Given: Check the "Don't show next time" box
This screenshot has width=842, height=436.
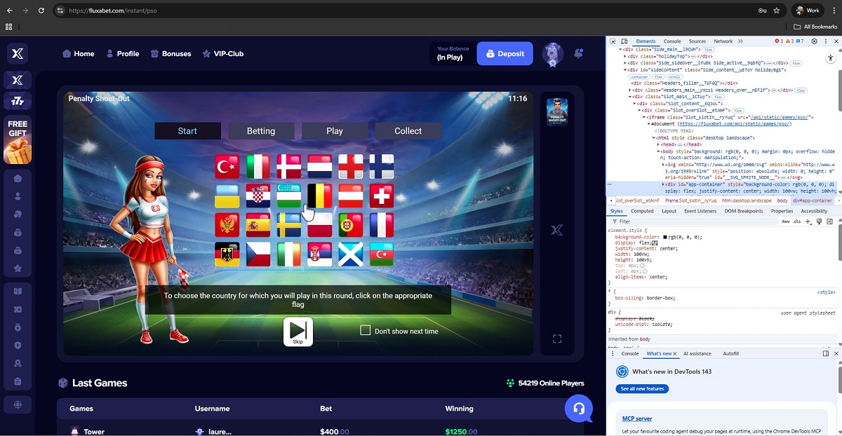Looking at the screenshot, I should pyautogui.click(x=366, y=330).
